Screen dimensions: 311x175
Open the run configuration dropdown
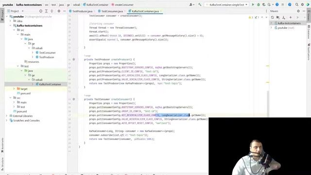(226, 4)
